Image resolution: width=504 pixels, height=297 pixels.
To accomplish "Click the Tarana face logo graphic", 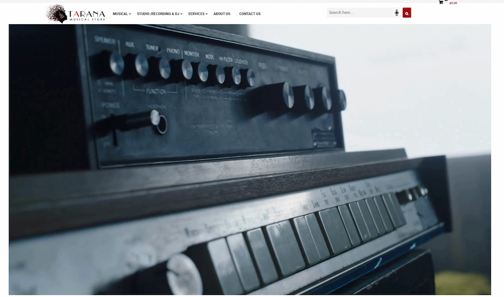I will coord(56,14).
